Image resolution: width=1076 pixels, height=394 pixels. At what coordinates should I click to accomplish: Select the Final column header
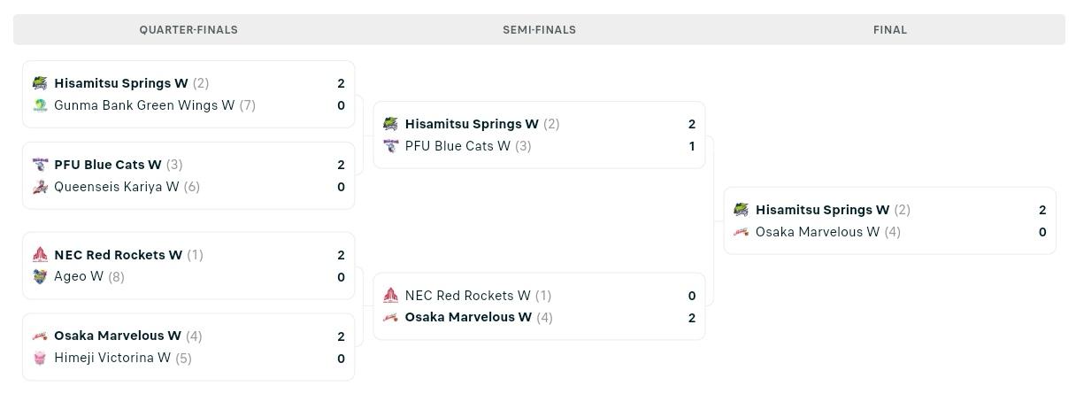pyautogui.click(x=889, y=30)
